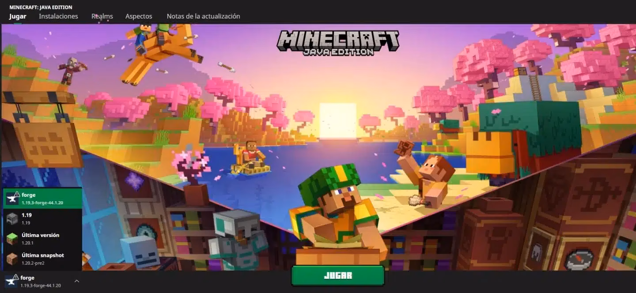Click the green JUGAR button
The image size is (636, 293).
(x=338, y=276)
